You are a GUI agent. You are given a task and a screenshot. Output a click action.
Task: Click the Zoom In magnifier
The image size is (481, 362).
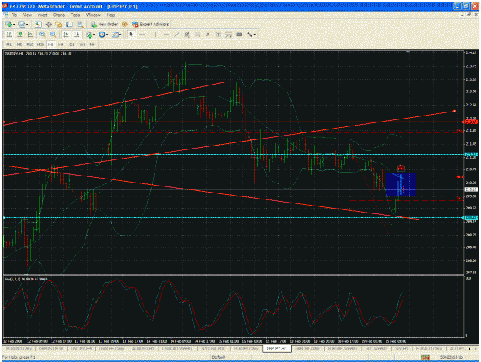point(42,35)
